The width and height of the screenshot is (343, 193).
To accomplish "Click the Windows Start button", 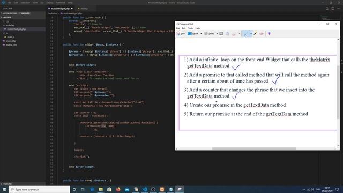I will tap(4, 189).
